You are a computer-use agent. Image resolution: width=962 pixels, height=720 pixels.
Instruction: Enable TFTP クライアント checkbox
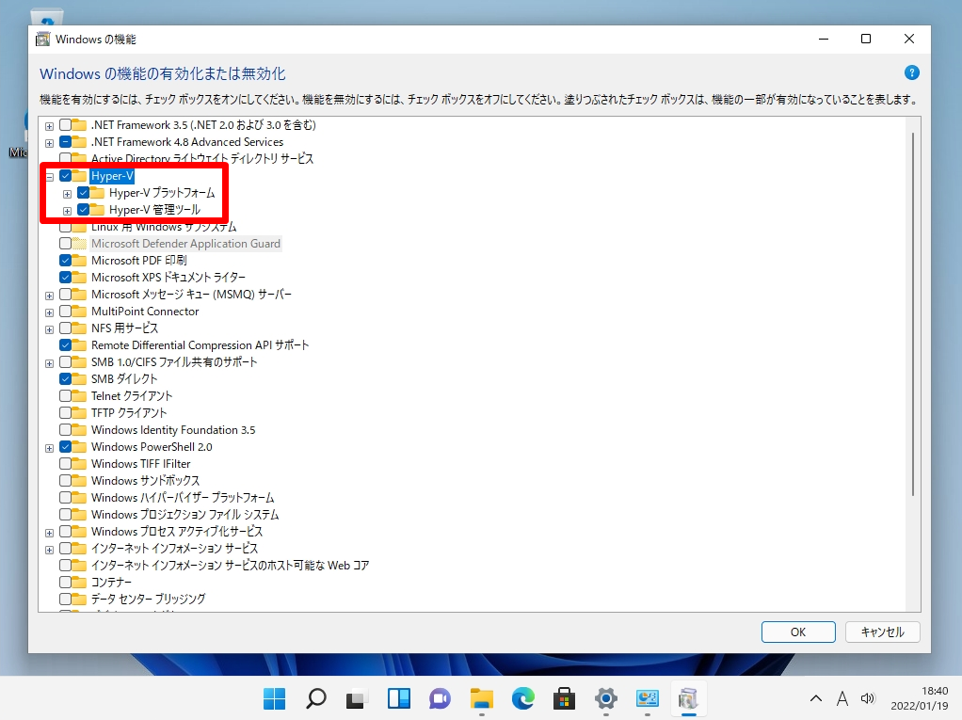pyautogui.click(x=65, y=413)
